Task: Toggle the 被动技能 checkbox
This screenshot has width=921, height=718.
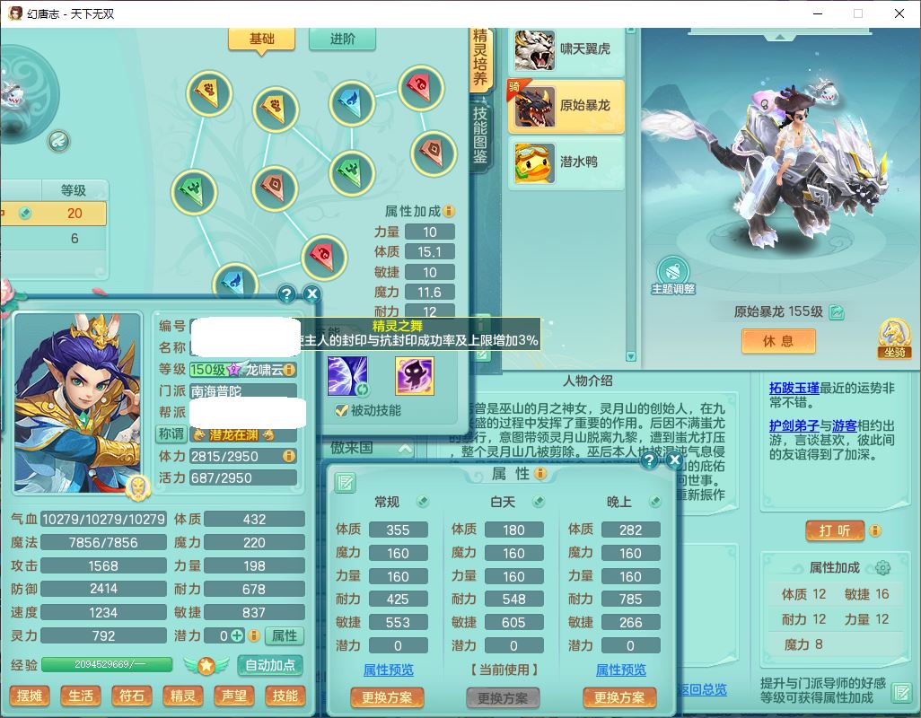Action: (341, 410)
